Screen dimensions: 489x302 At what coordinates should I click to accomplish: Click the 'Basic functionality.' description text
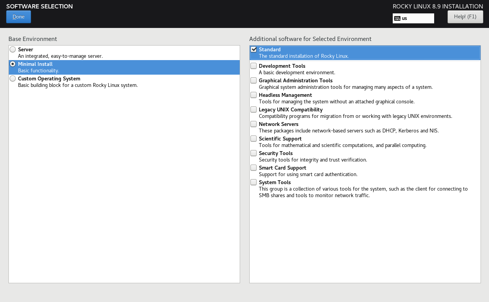point(38,71)
